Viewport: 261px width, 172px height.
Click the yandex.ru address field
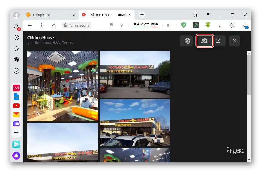80,26
